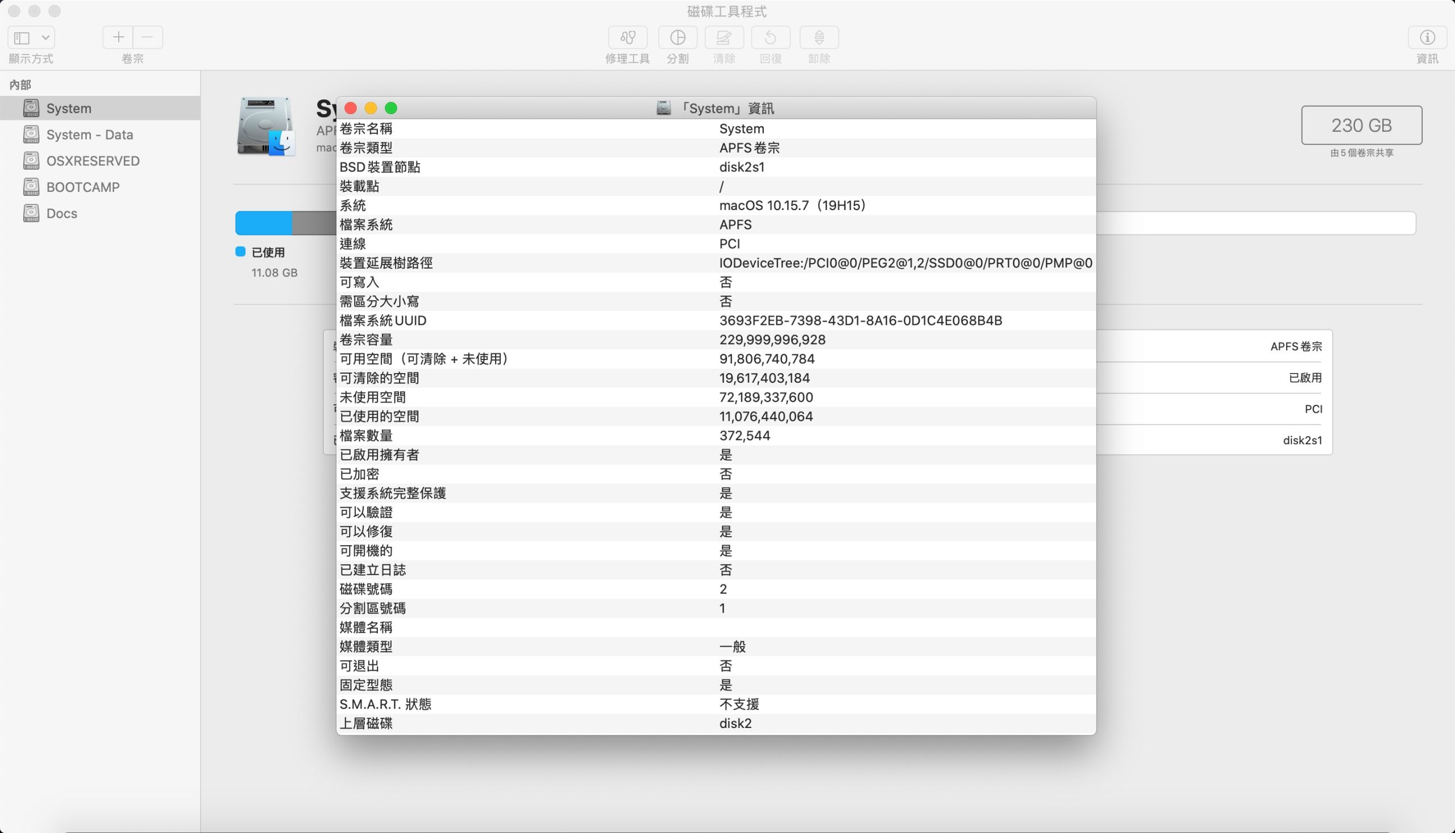1455x833 pixels.
Task: Click the 已使用的空間 11,076,440,064 value
Action: pos(766,417)
